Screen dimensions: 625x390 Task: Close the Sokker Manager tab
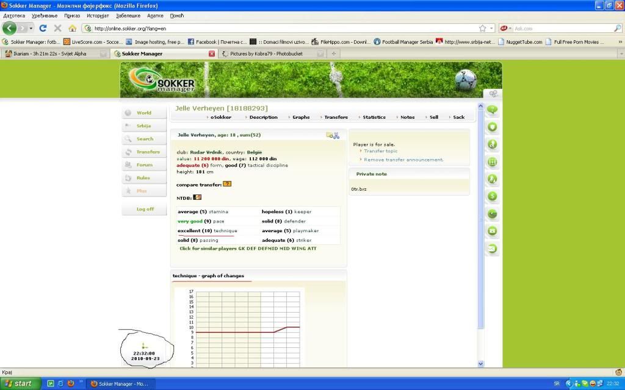coord(212,54)
